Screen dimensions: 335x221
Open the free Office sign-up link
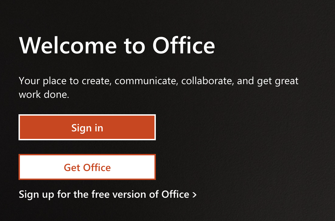107,194
